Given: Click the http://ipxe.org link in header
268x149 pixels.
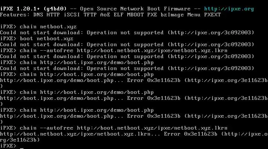Looking at the screenshot, I should tap(229, 9).
